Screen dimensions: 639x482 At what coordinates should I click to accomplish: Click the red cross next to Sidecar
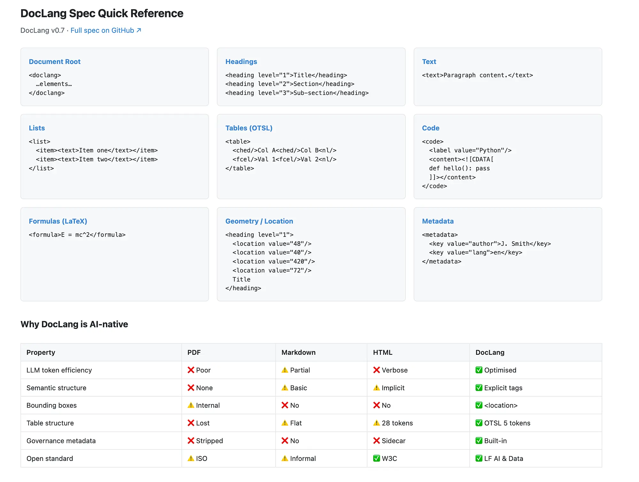click(376, 441)
